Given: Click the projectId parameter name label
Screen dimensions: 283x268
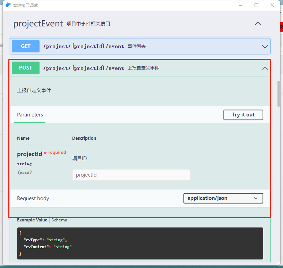Looking at the screenshot, I should coord(29,154).
